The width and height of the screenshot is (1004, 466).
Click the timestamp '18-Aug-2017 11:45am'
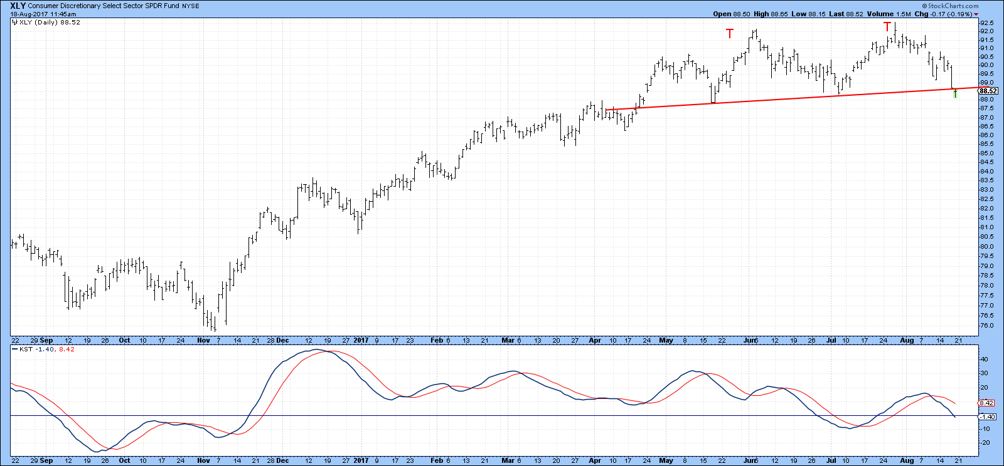click(42, 14)
